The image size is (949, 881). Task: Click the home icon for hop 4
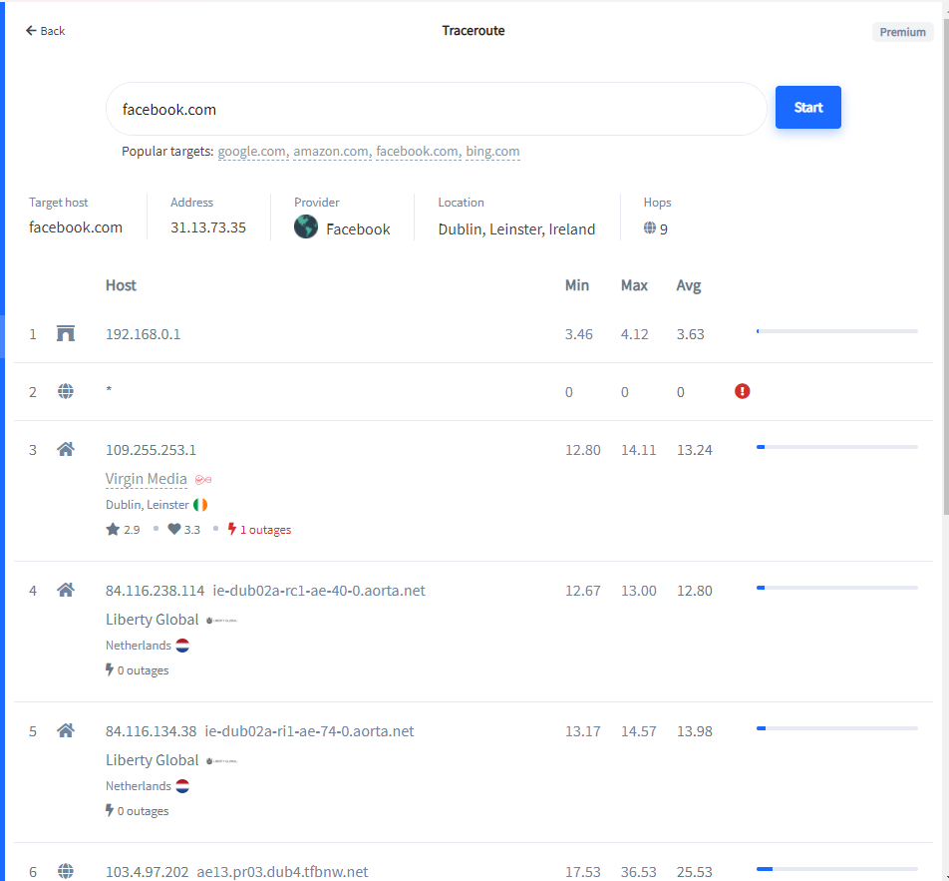click(66, 590)
